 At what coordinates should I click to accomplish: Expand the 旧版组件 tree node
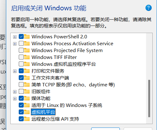15,92
